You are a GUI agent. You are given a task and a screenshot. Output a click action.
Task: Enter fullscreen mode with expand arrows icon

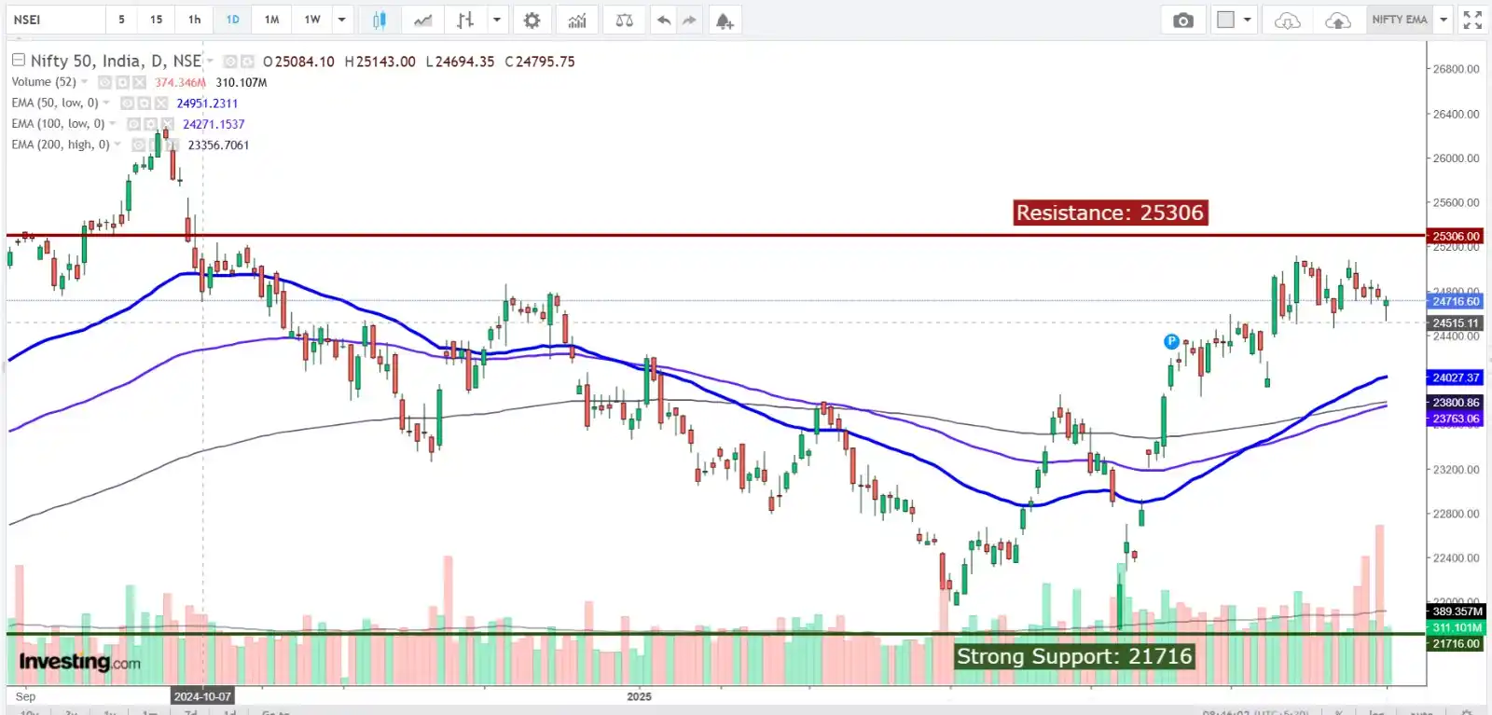(x=1472, y=20)
